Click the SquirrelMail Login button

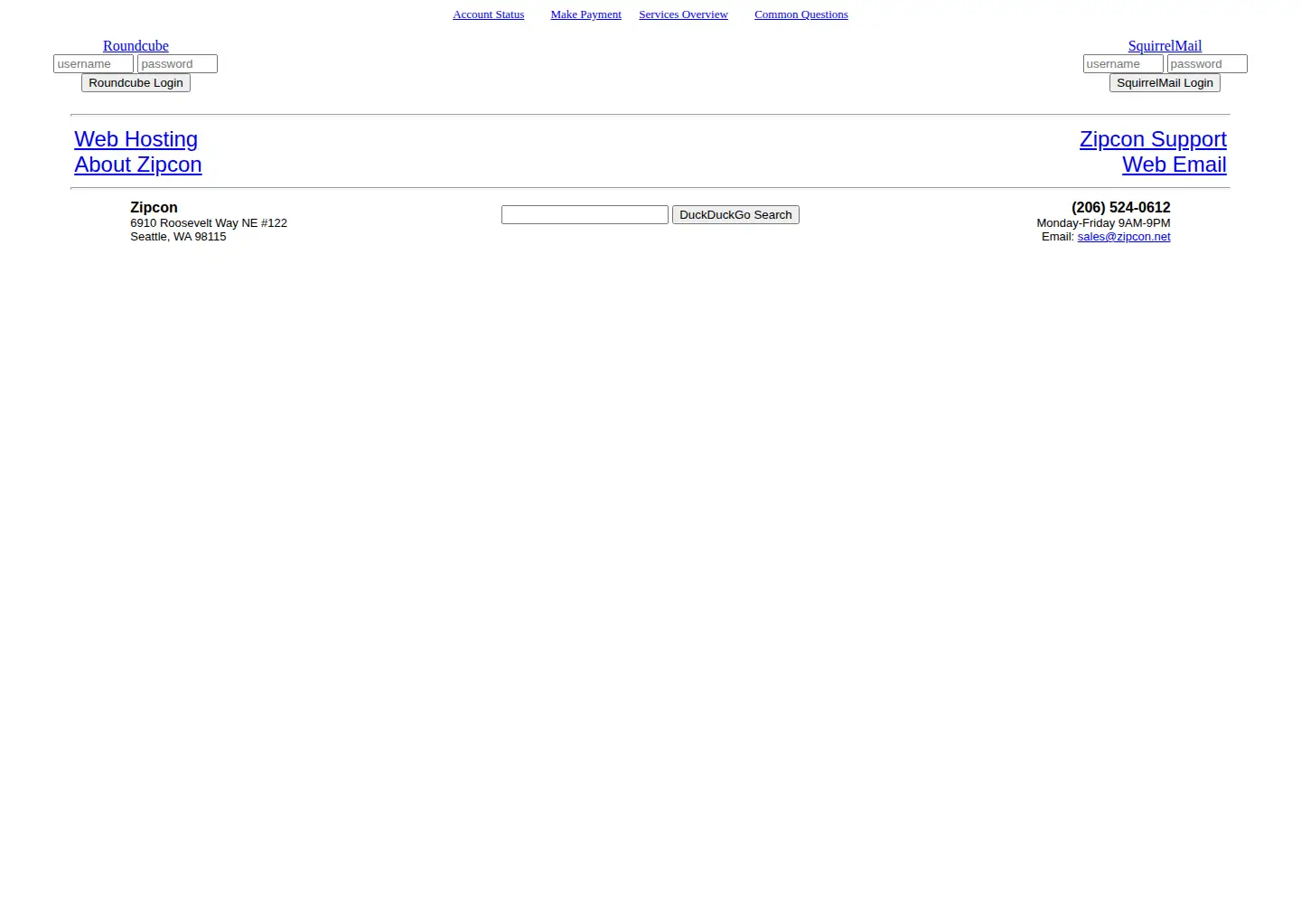click(x=1165, y=83)
